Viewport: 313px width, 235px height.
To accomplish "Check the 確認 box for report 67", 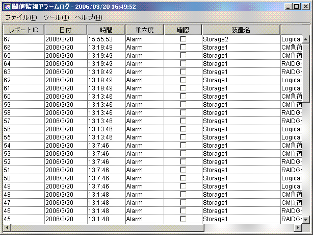I will pyautogui.click(x=183, y=39).
